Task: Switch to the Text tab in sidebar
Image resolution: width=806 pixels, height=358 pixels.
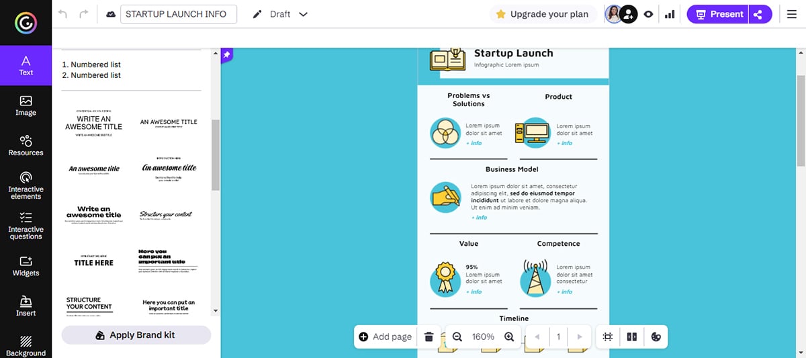Action: coord(26,66)
